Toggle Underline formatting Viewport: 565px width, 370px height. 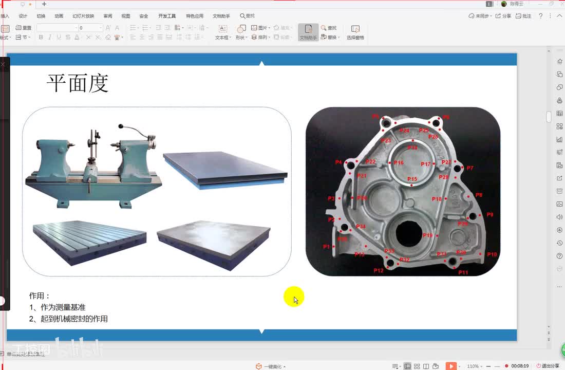[59, 37]
